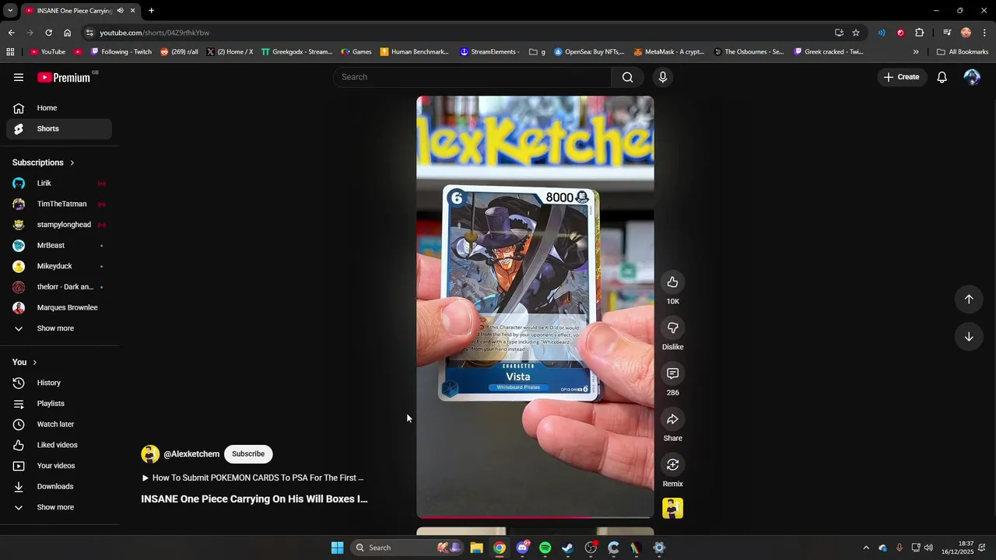Expand Subscriptions section chevron
This screenshot has width=996, height=560.
pyautogui.click(x=72, y=163)
